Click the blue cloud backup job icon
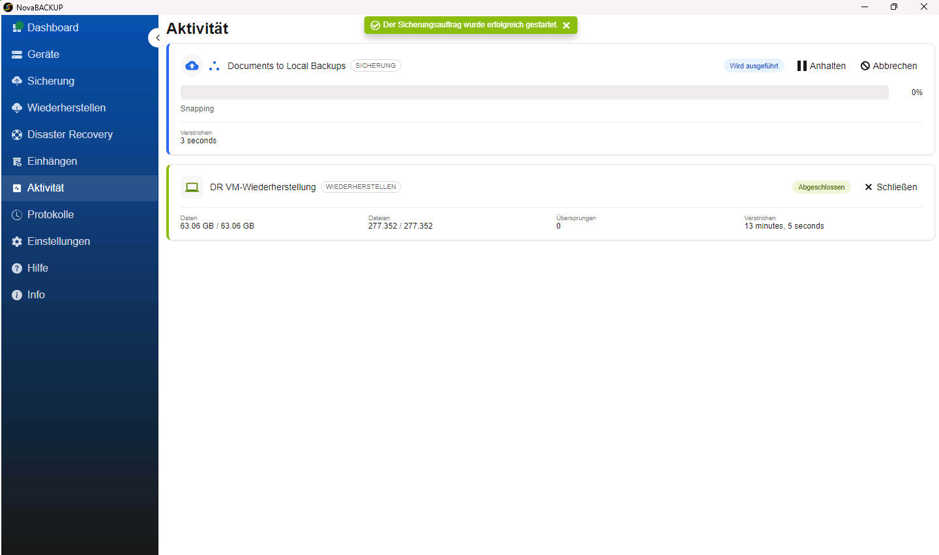The height and width of the screenshot is (555, 939). click(192, 66)
